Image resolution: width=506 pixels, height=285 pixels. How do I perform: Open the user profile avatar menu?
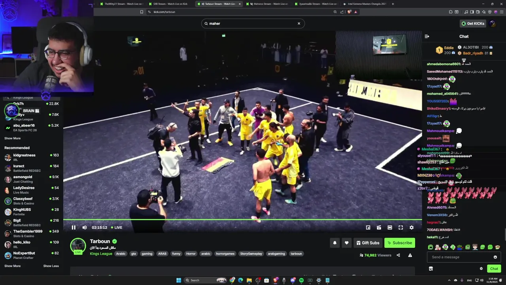[x=492, y=23]
